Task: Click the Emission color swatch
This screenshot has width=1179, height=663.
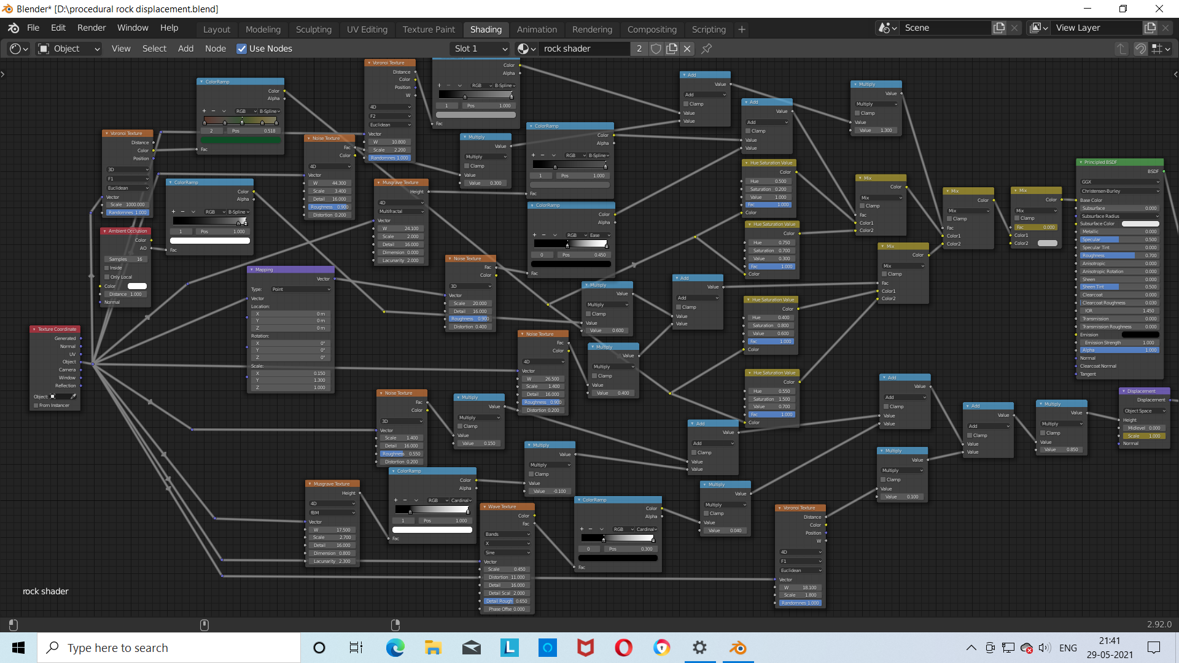Action: [1140, 335]
